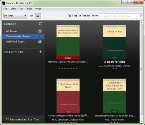Click the Archived Items count 25
The height and width of the screenshot is (125, 145).
click(40, 42)
